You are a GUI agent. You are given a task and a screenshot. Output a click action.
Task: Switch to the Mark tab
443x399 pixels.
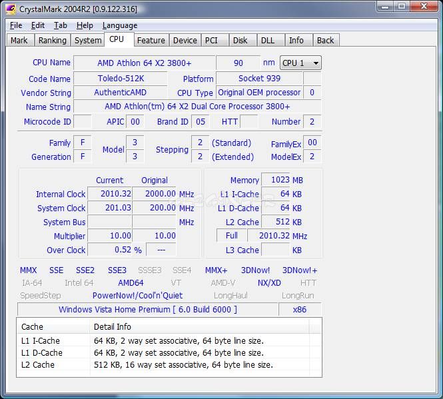(x=20, y=40)
